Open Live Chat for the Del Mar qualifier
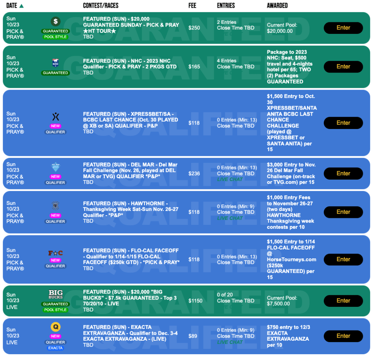373x356 pixels. click(x=230, y=180)
